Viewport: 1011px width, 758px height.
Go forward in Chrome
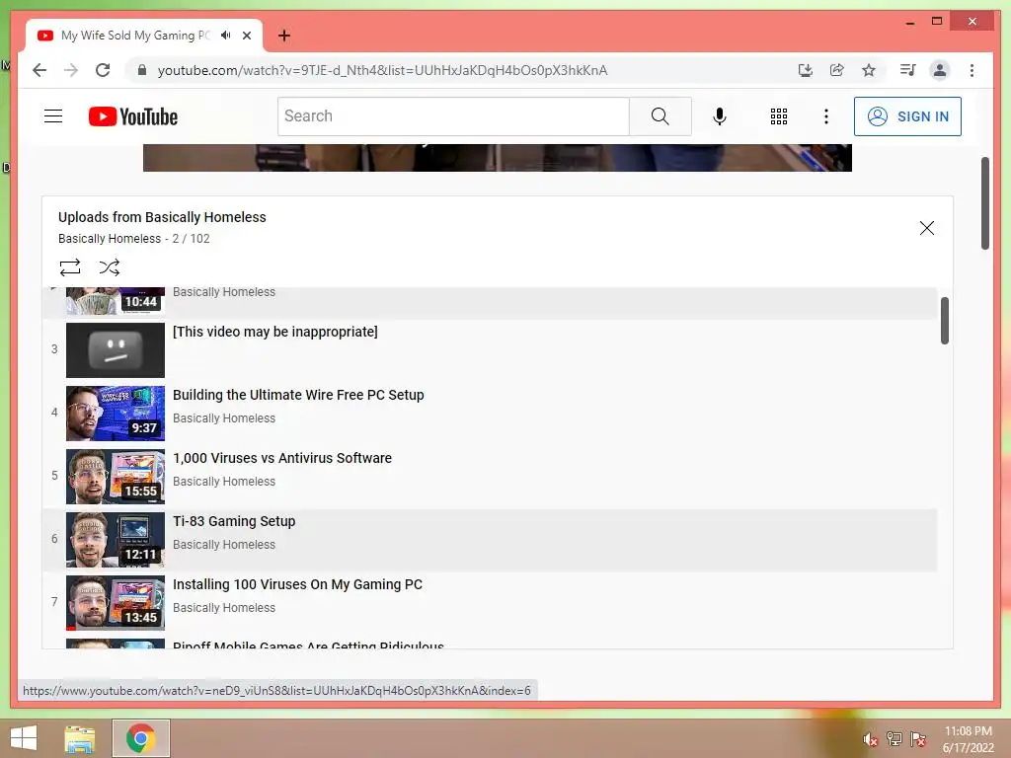(71, 70)
